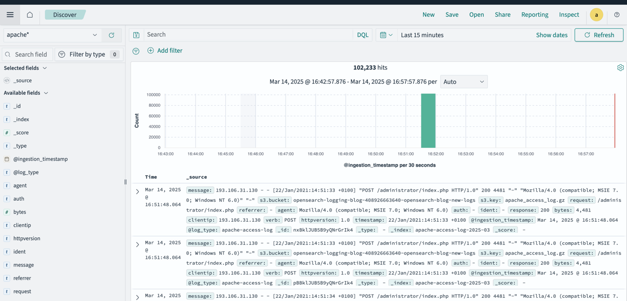Screen dimensions: 627x301
Task: Open the Auto interval dropdown
Action: click(464, 81)
